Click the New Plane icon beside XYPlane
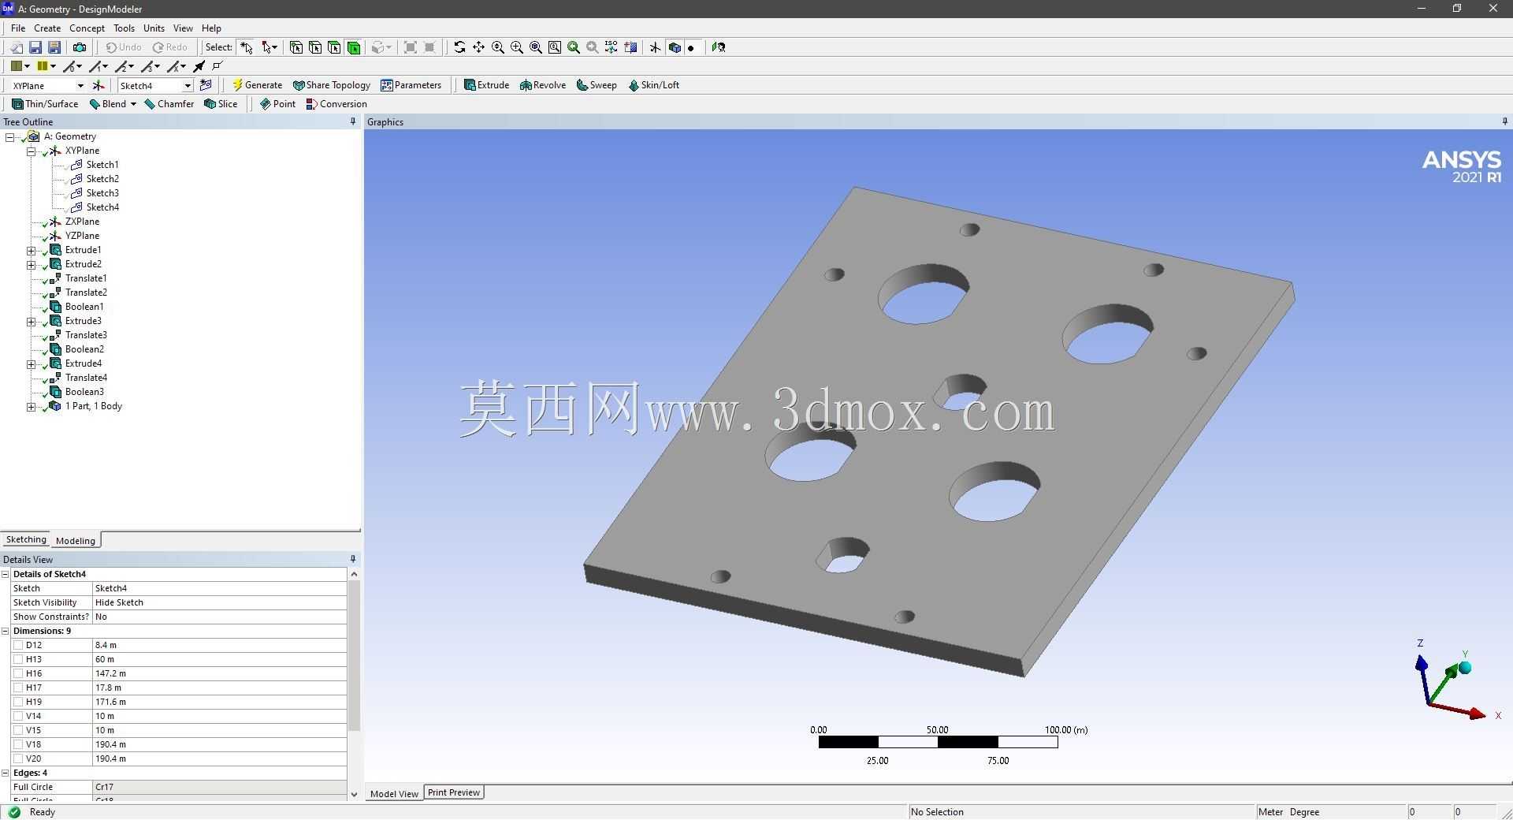The height and width of the screenshot is (820, 1513). 99,85
